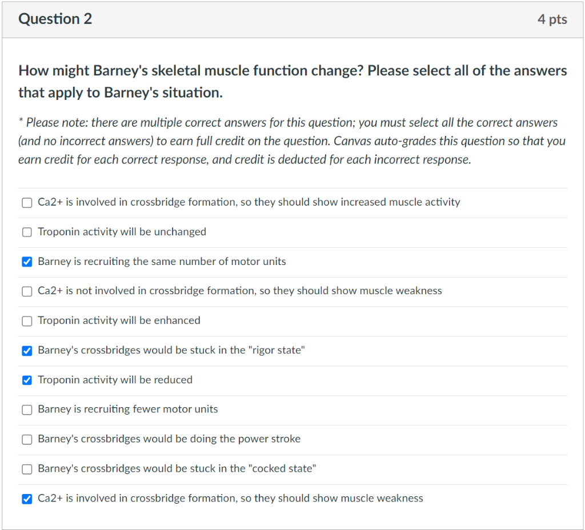Click the 'Troponin activity will be reduced' answer text
Image resolution: width=585 pixels, height=530 pixels.
point(114,380)
